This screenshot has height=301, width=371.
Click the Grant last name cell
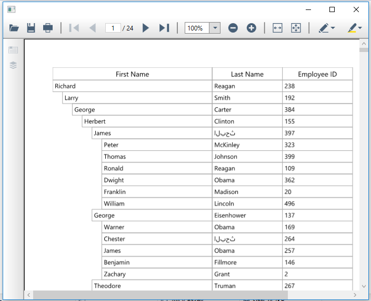pyautogui.click(x=247, y=274)
